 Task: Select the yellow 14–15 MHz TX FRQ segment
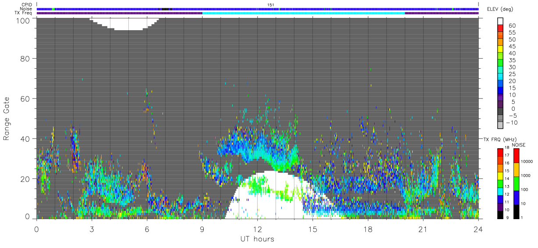click(x=500, y=176)
